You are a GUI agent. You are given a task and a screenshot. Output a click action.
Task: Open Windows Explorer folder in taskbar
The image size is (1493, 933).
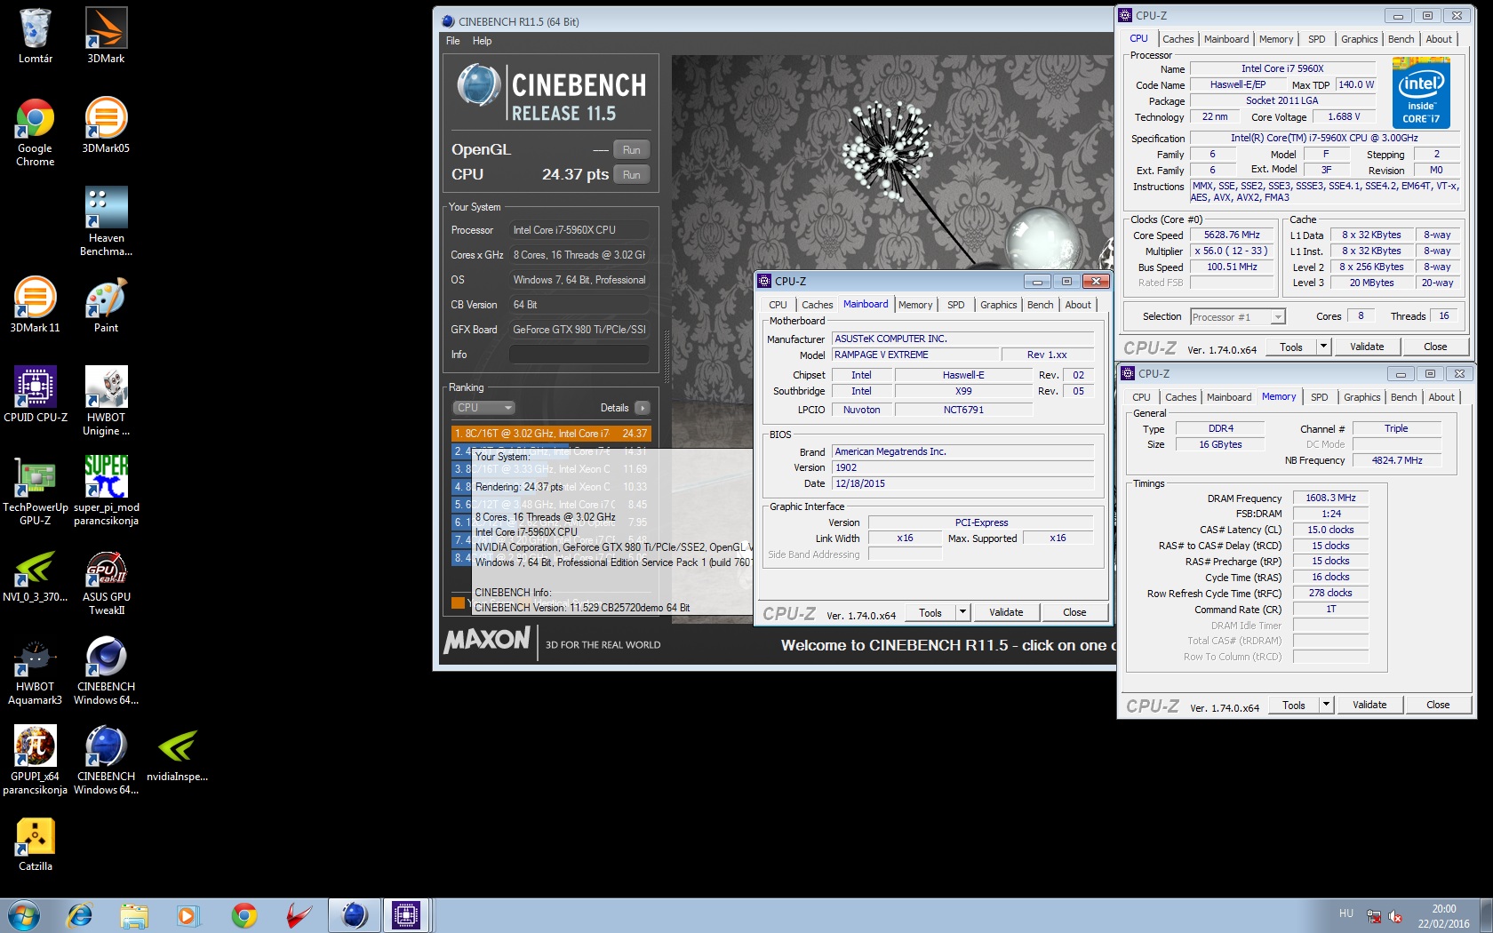click(x=134, y=915)
